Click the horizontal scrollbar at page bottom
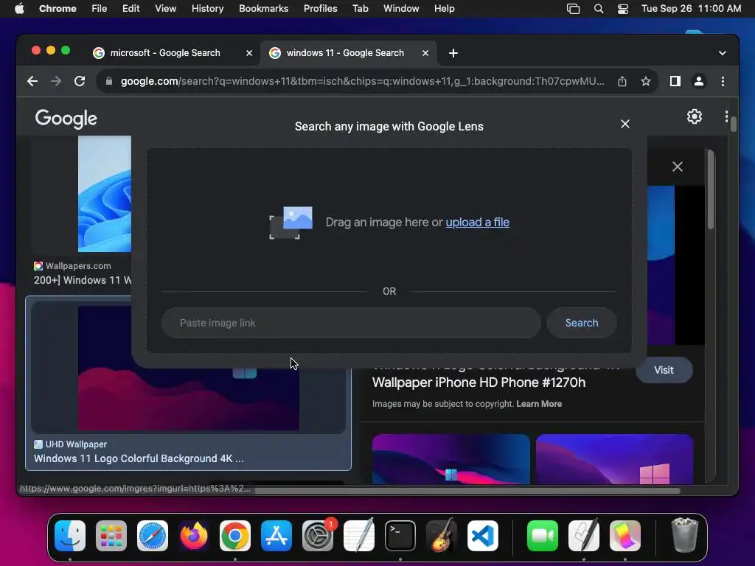The image size is (755, 566). click(x=467, y=491)
